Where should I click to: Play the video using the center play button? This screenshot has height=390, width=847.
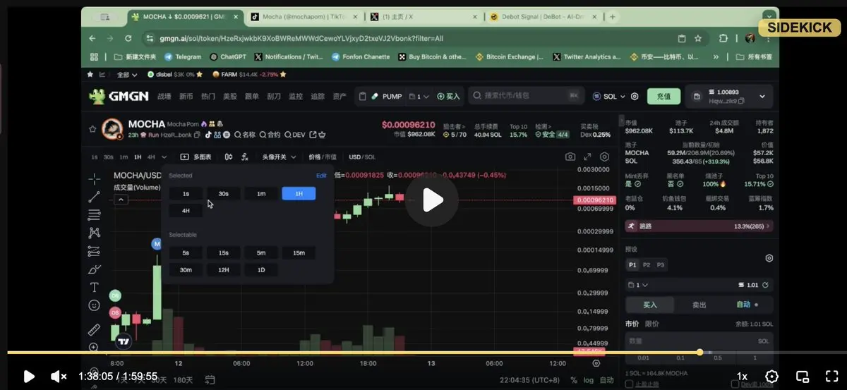(432, 200)
